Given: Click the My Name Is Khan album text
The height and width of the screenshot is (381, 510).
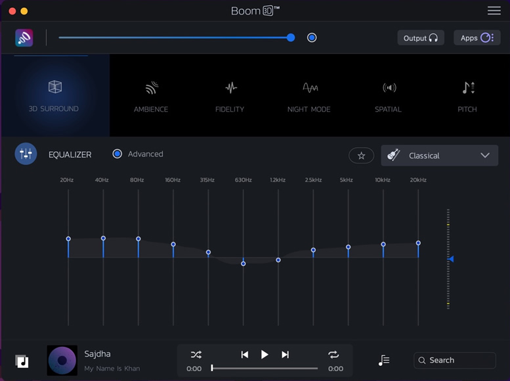Looking at the screenshot, I should [112, 369].
